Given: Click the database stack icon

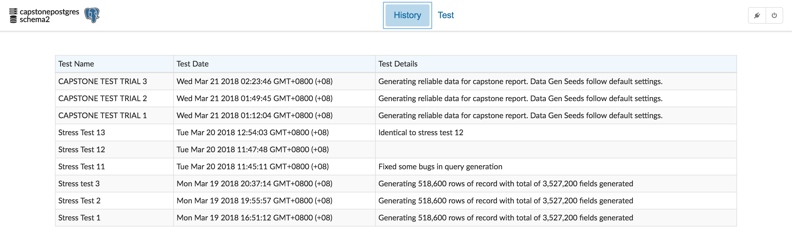Looking at the screenshot, I should pos(13,16).
